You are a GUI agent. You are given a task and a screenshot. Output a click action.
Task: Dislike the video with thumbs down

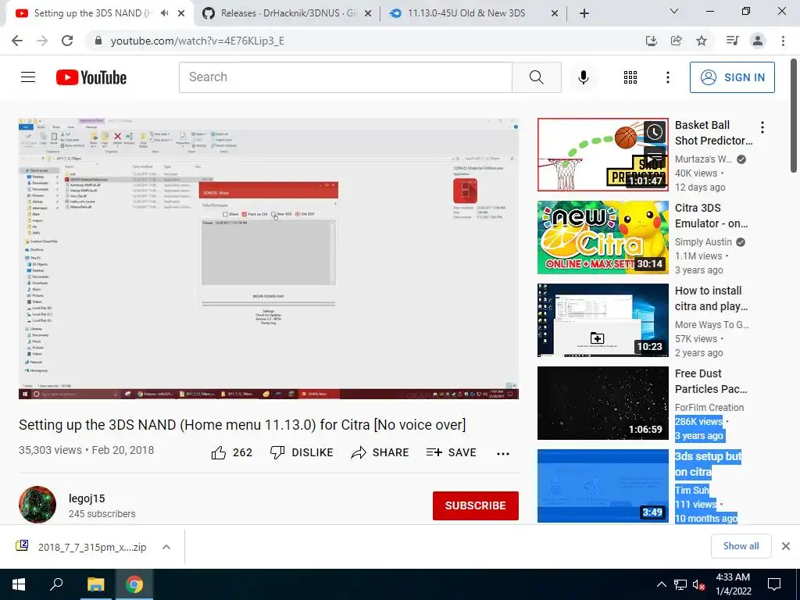coord(302,452)
